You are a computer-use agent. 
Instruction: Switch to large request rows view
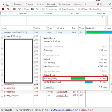tap(32, 9)
